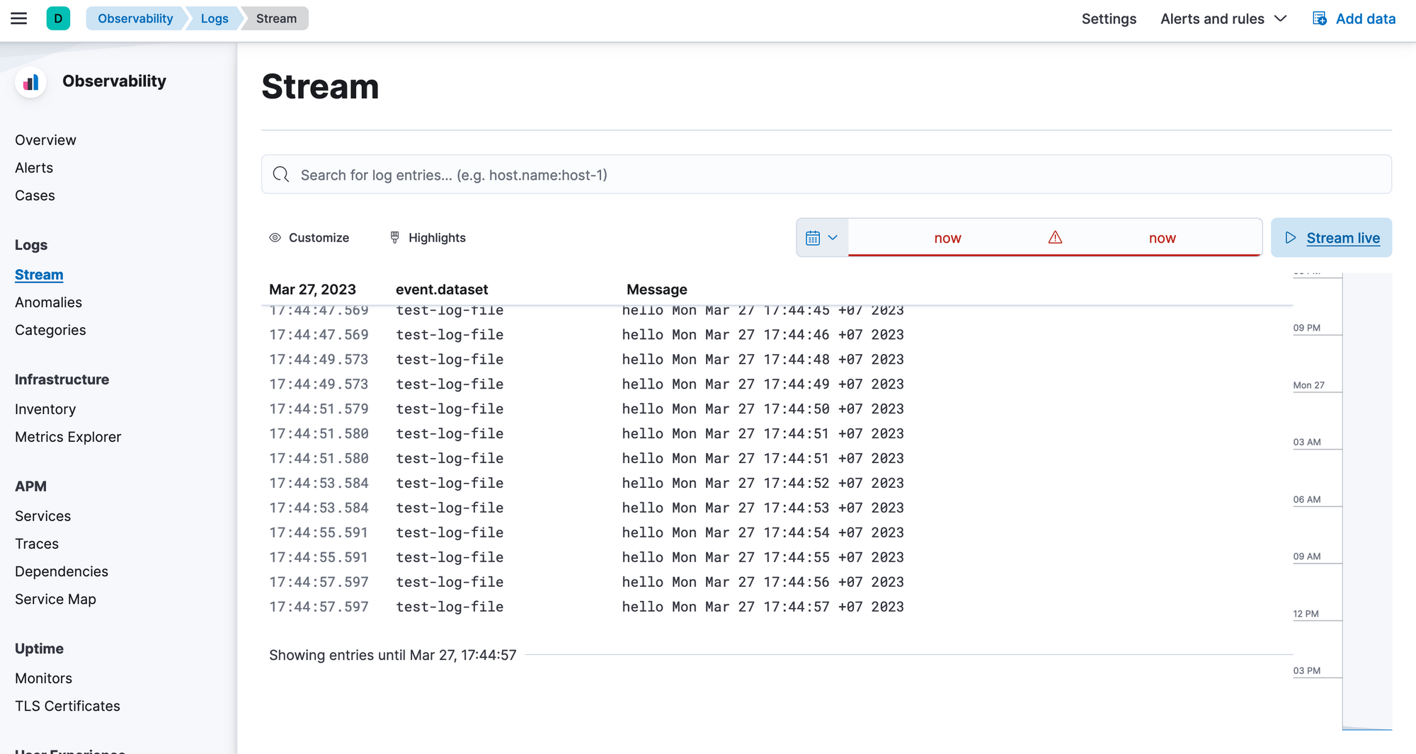Screen dimensions: 1416x754
Task: Click the Observability logo in the sidebar
Action: point(30,82)
